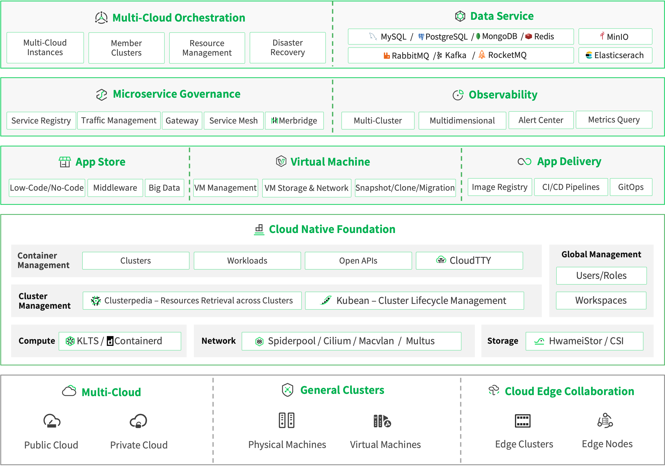Select the Open APIs box
The height and width of the screenshot is (466, 665).
pyautogui.click(x=358, y=261)
